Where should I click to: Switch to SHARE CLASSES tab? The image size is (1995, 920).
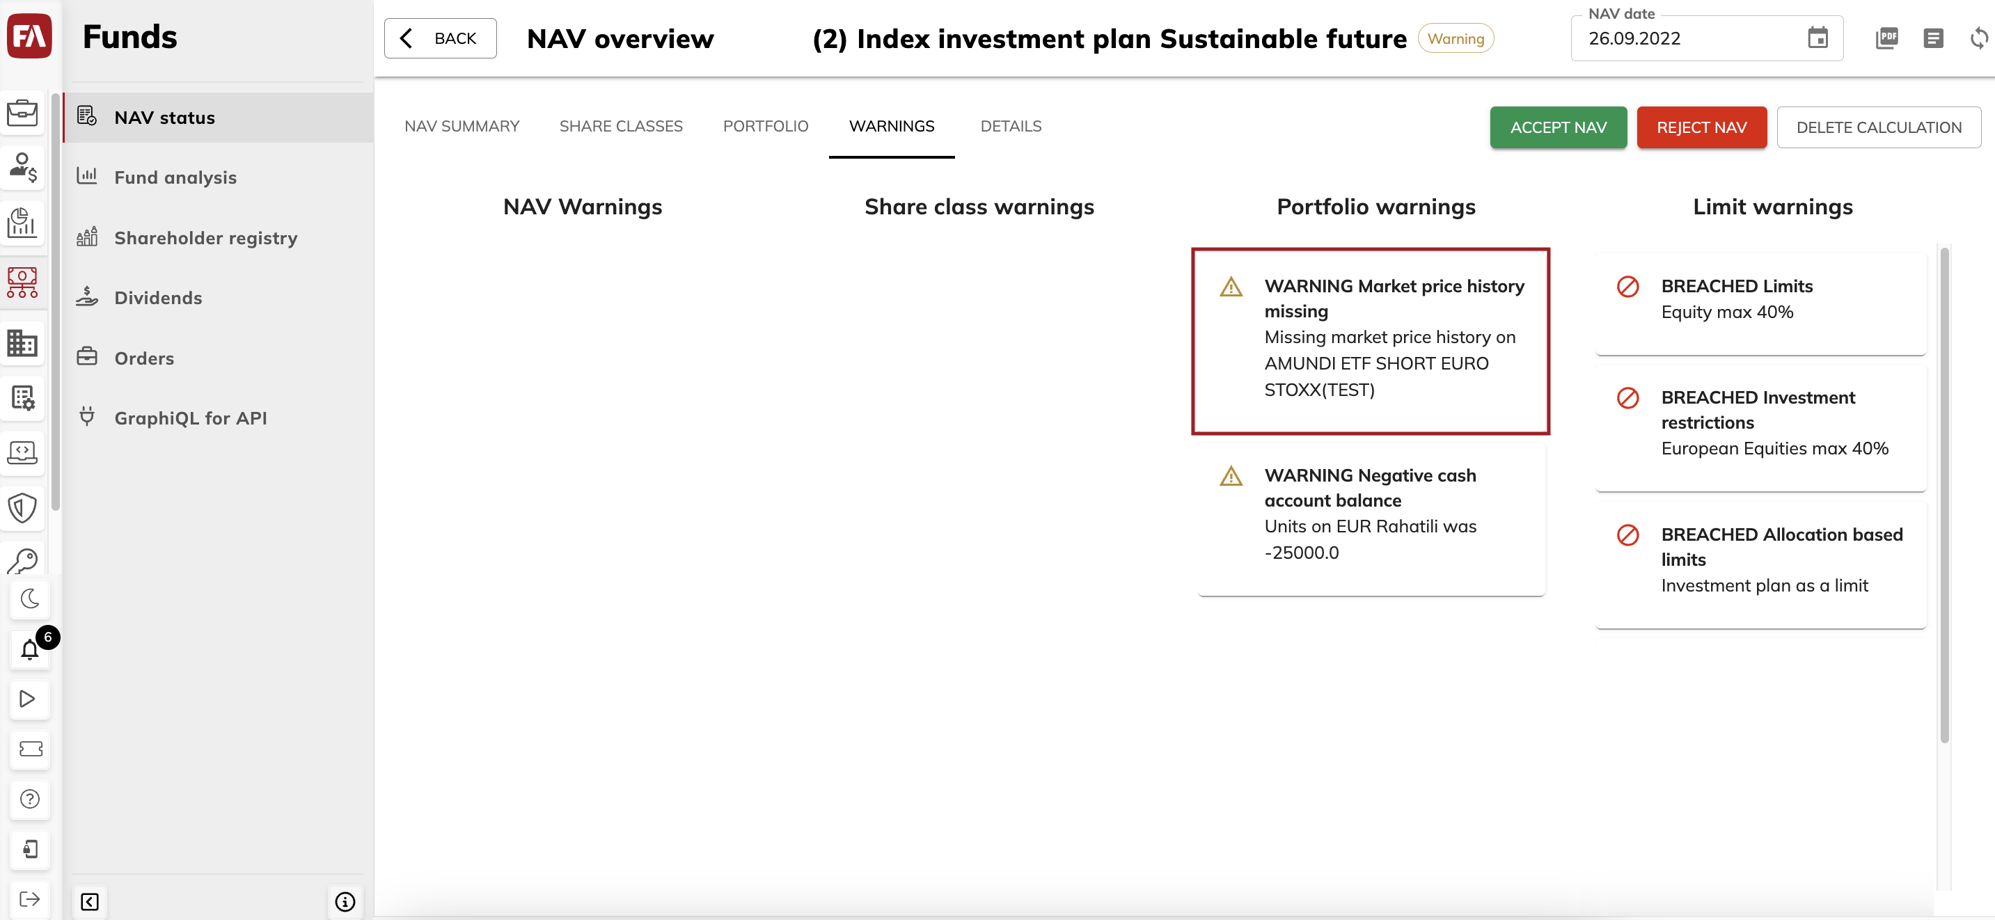point(621,126)
